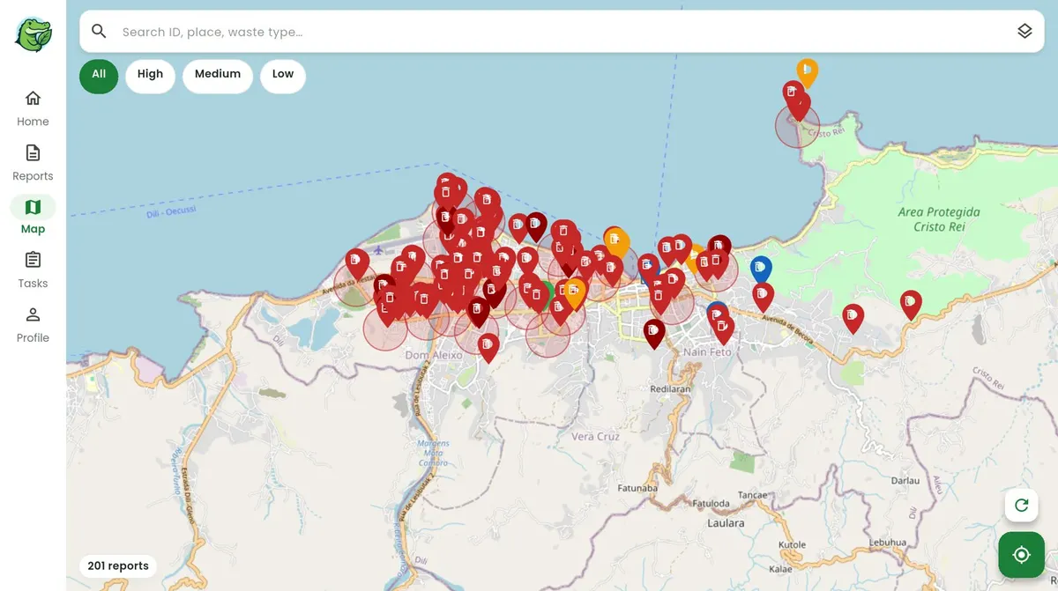Click the Nain Feto map label
Screen dimensions: 1058x591
coord(707,351)
